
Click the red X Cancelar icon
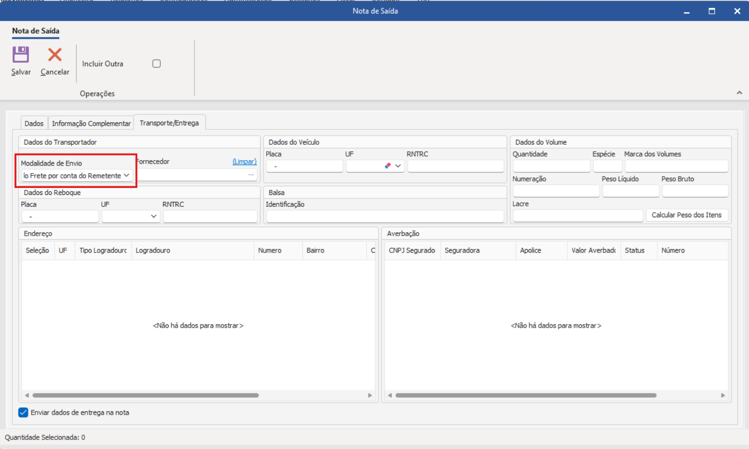pyautogui.click(x=55, y=54)
